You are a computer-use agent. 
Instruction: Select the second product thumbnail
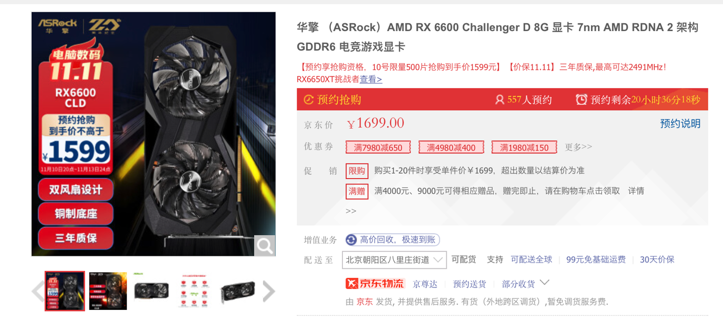click(108, 291)
